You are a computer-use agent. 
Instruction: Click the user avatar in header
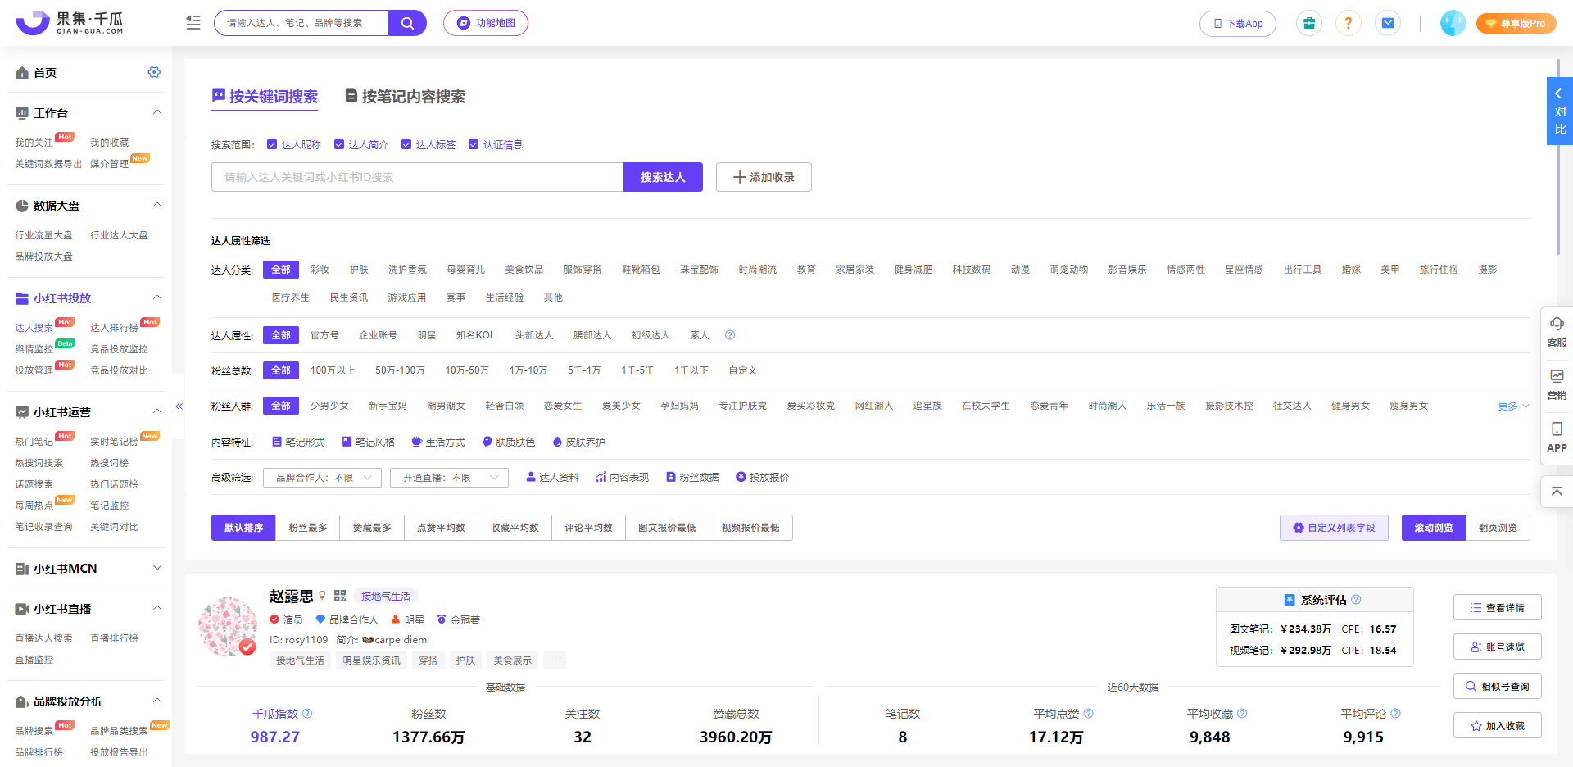[1453, 23]
